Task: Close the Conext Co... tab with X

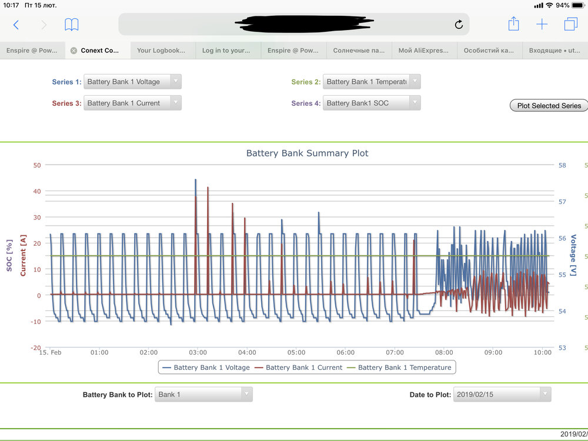Action: pyautogui.click(x=73, y=51)
